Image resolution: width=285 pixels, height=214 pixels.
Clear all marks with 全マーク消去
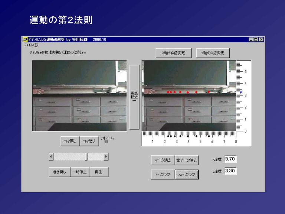(x=187, y=160)
